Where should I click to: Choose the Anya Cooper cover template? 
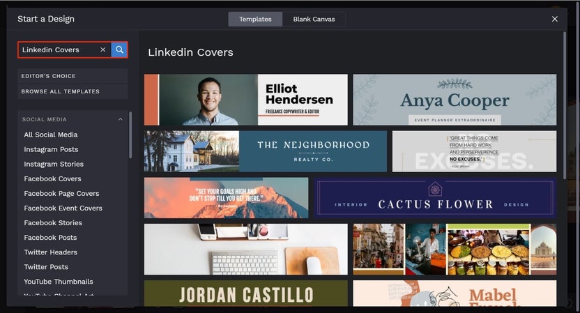coord(455,100)
